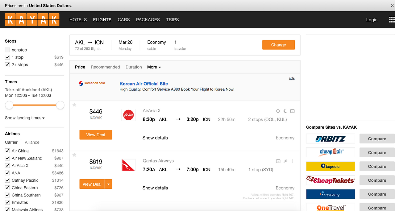This screenshot has height=211, width=395.
Task: Click the power plug icon on Qantas flight
Action: point(285,161)
